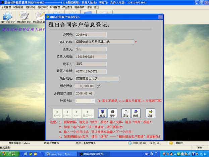Image resolution: width=209 pixels, height=157 pixels.
Task: Open the 应收账款 menu
Action: pos(43,7)
